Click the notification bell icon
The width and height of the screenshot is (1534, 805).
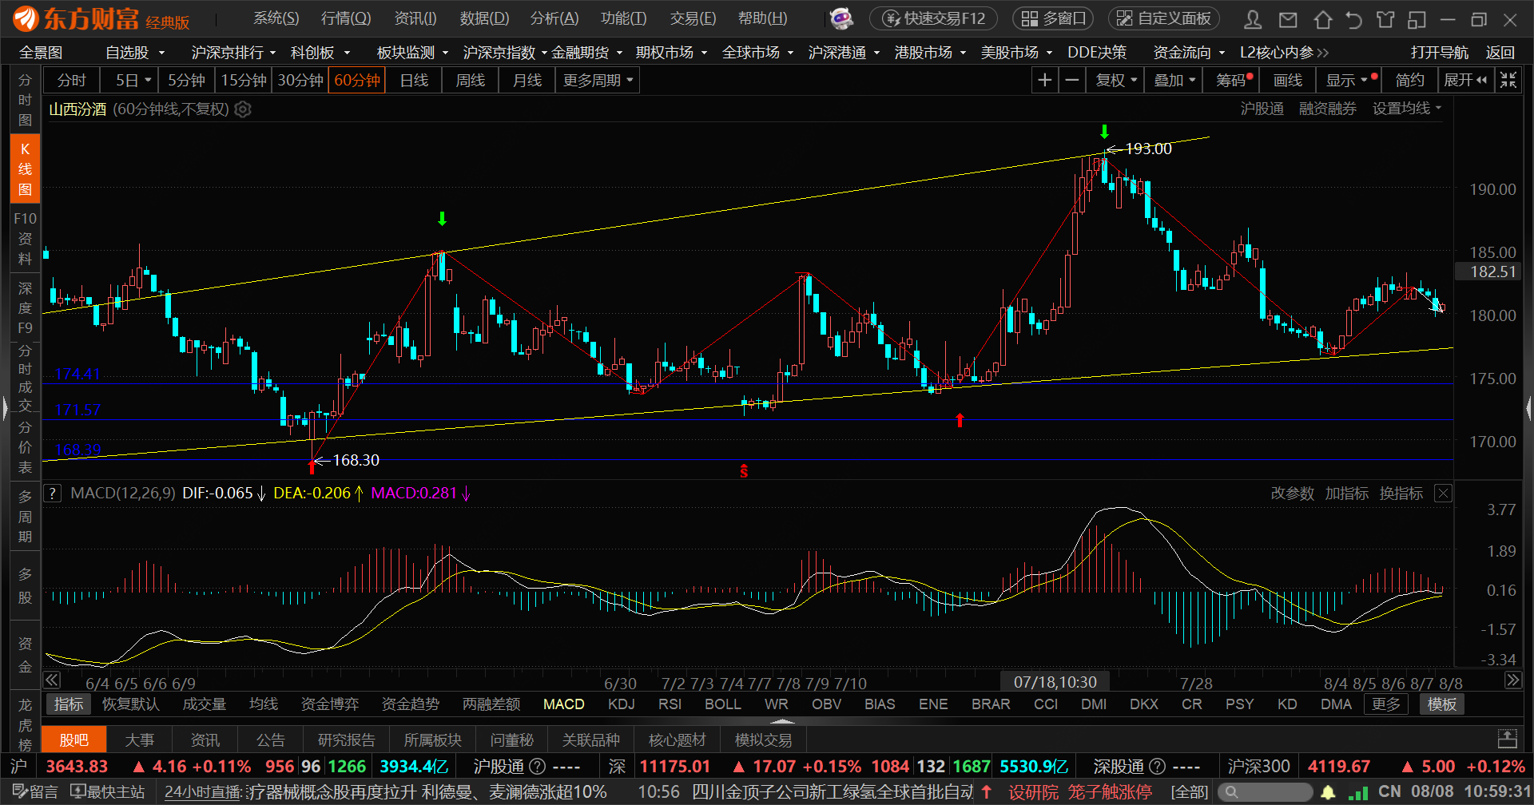[1328, 792]
